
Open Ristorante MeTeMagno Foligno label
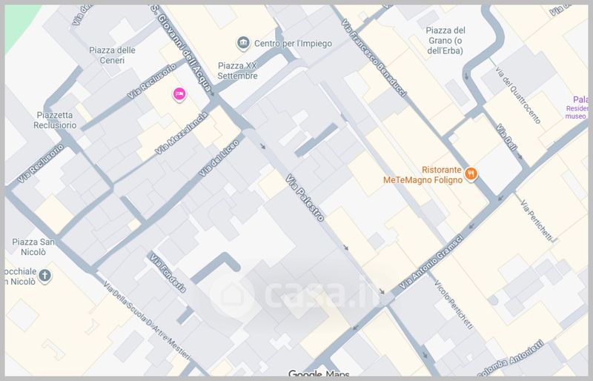point(423,175)
